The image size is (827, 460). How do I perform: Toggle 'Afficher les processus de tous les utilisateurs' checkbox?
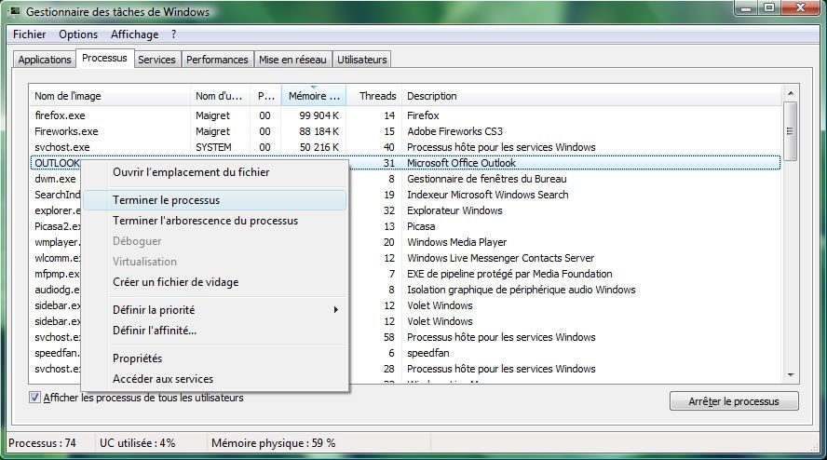pos(34,398)
